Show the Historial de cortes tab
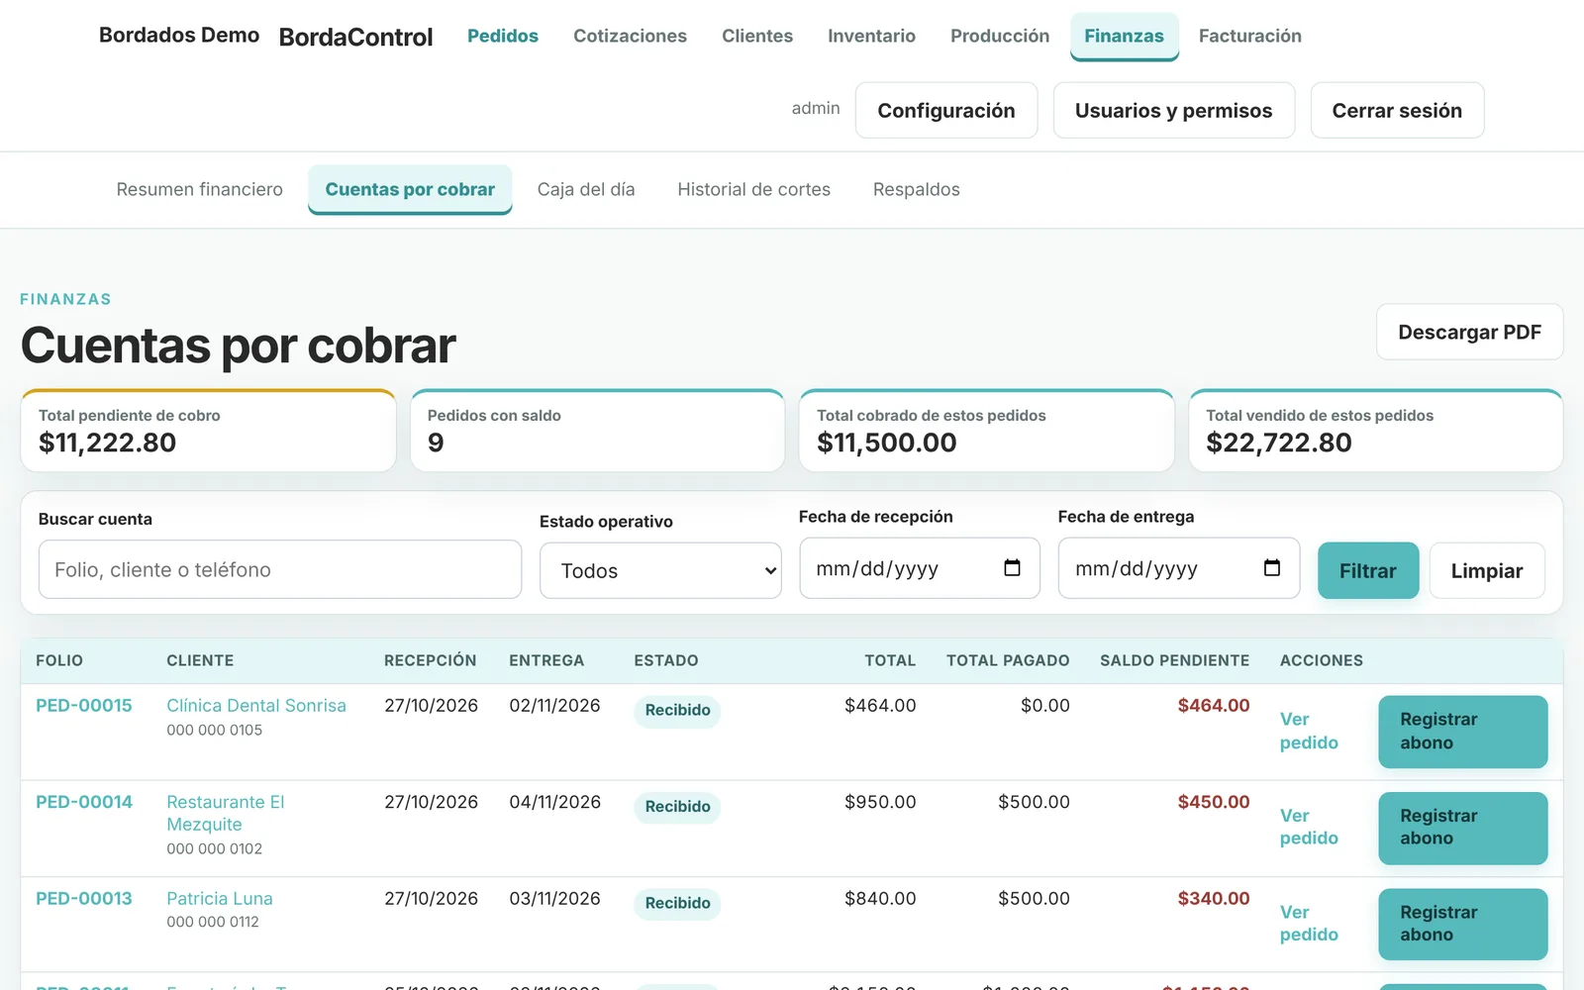 click(x=753, y=189)
